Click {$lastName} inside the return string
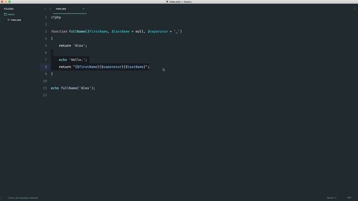 coord(135,67)
